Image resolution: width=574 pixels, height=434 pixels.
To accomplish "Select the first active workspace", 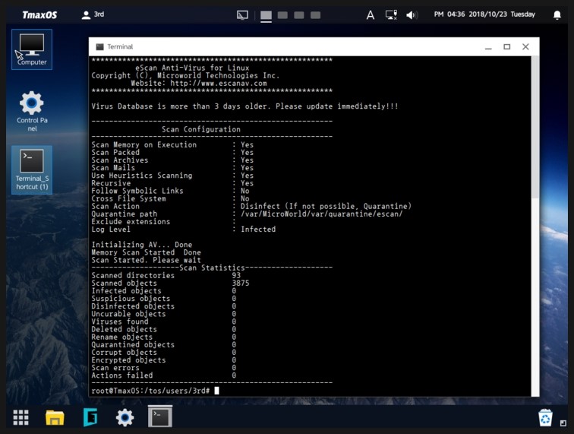I will click(x=266, y=15).
